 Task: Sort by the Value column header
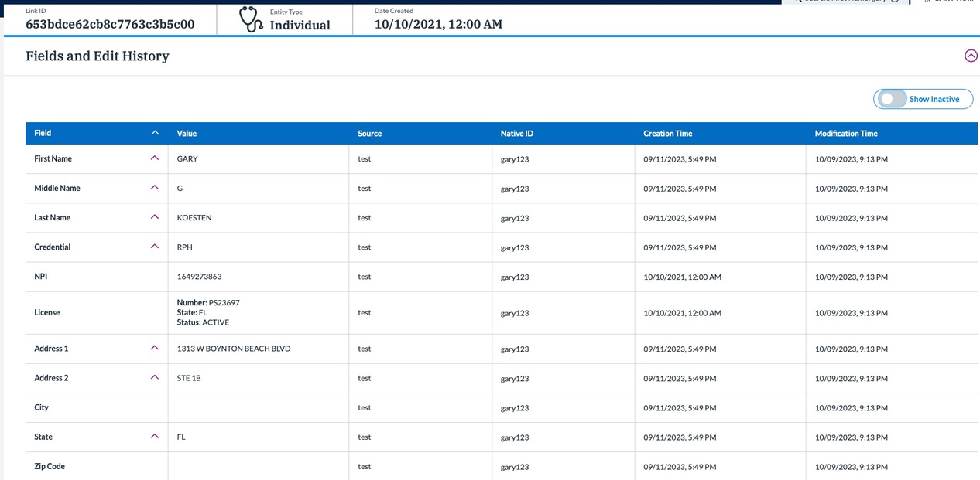pyautogui.click(x=187, y=134)
